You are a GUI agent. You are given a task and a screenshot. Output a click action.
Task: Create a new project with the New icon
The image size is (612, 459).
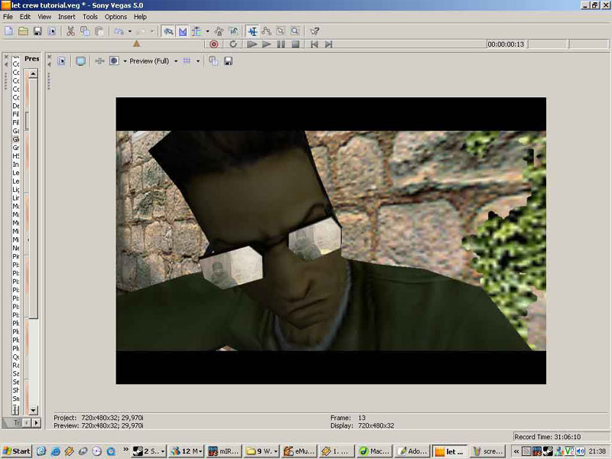pyautogui.click(x=8, y=31)
